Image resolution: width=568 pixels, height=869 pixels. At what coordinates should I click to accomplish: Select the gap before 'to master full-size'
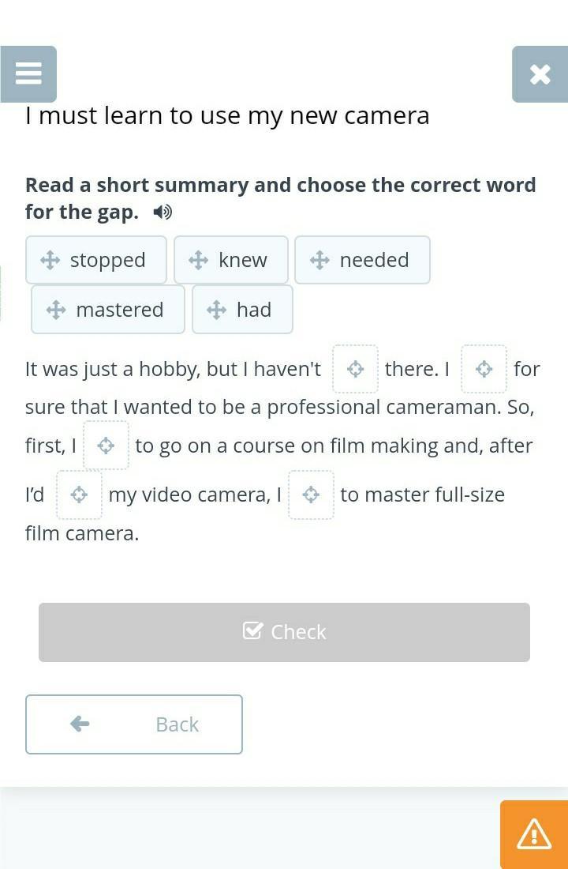311,495
